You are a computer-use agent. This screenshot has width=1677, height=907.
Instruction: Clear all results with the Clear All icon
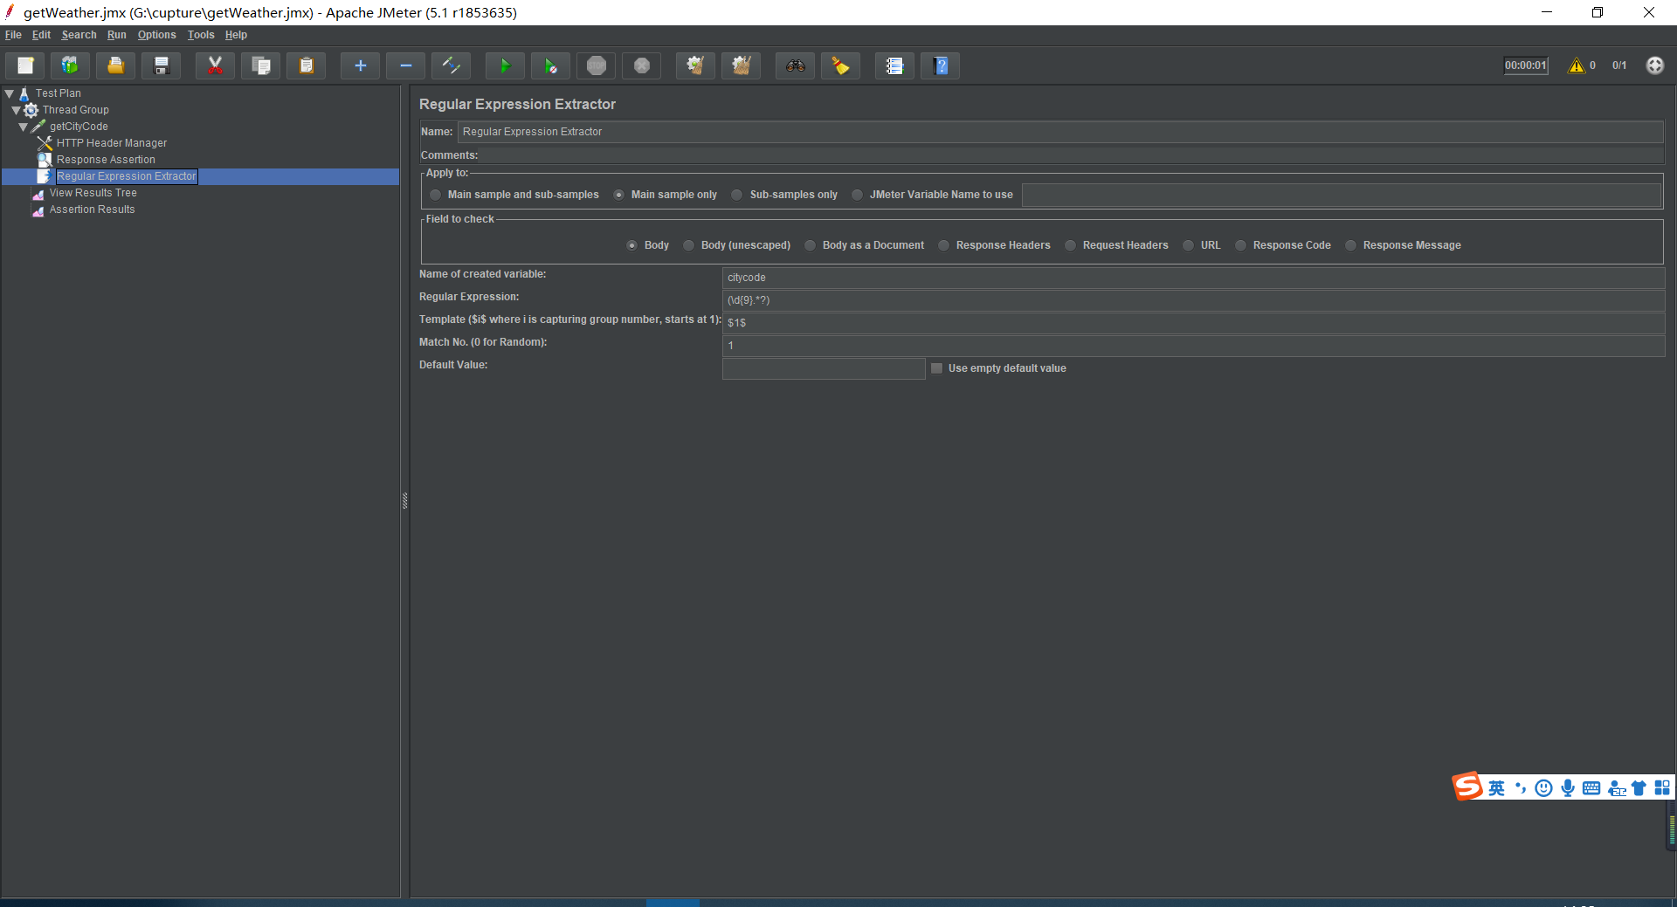click(741, 65)
